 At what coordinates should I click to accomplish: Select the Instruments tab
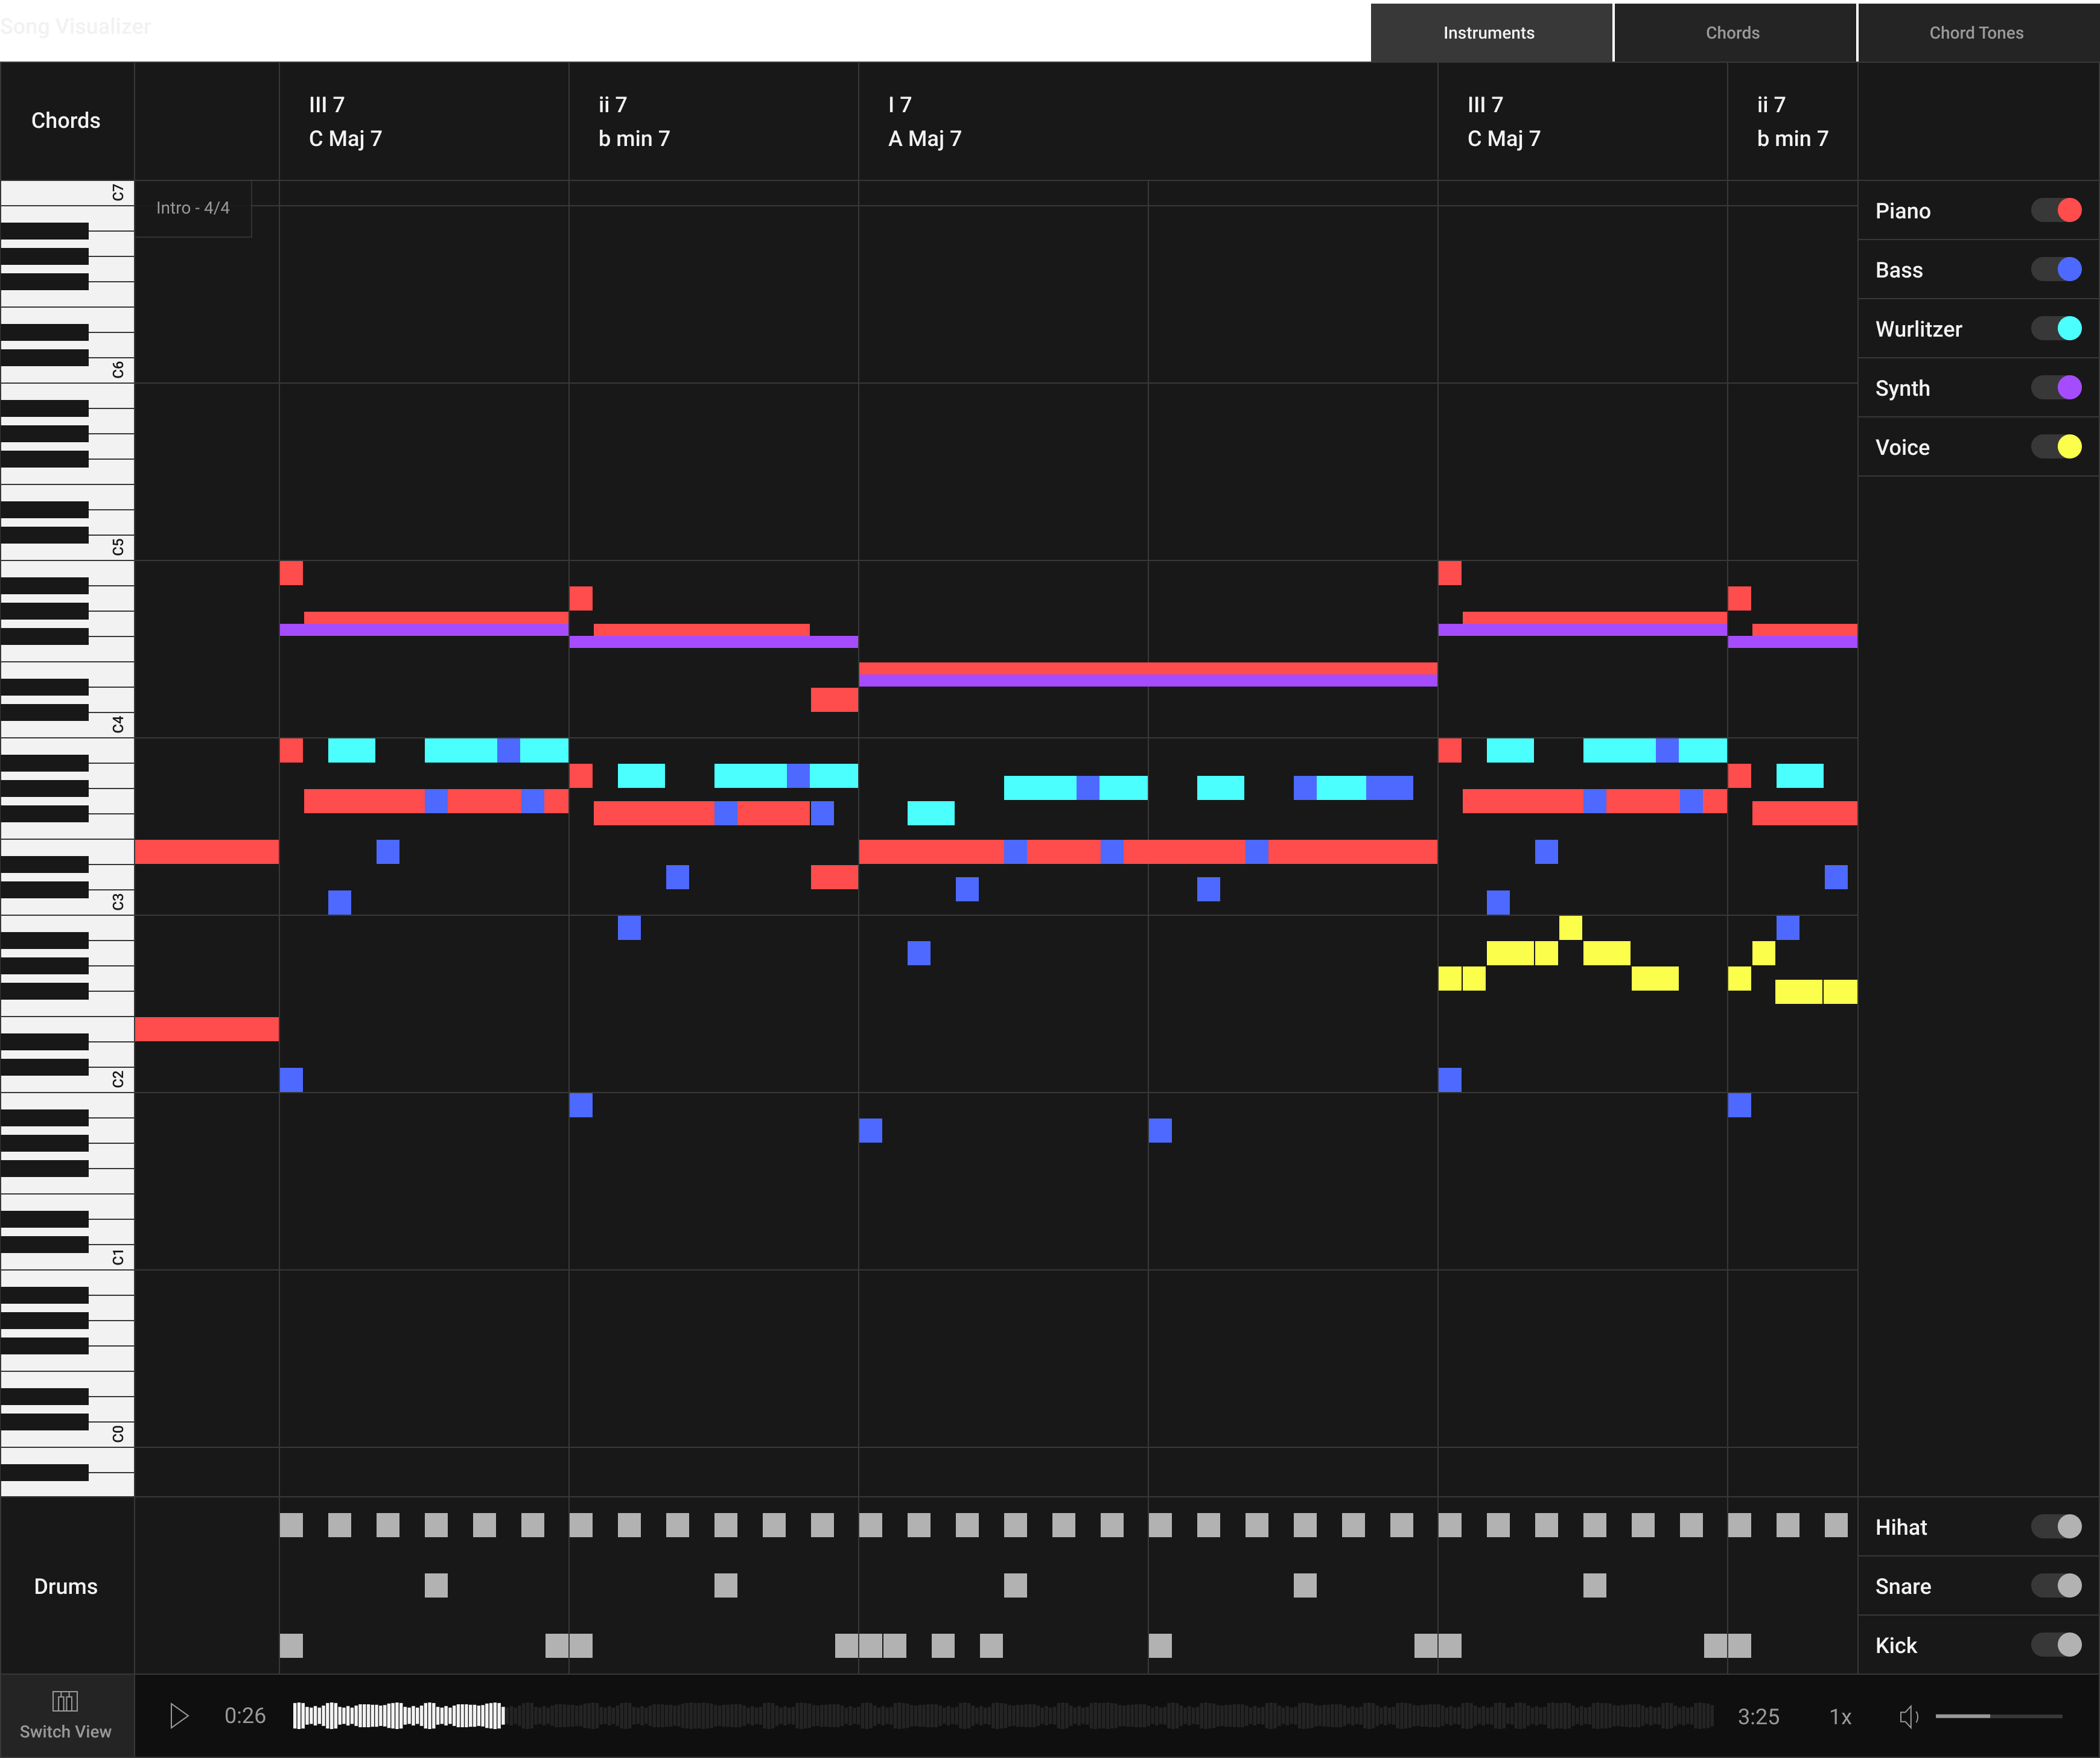1488,33
